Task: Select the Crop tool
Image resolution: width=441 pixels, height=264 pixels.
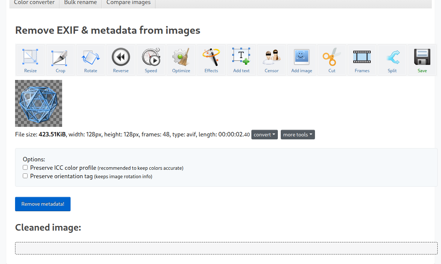Action: click(x=61, y=60)
